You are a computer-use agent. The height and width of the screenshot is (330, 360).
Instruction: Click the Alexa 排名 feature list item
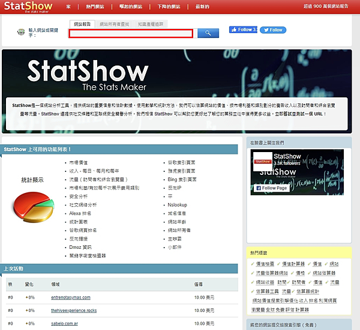coord(80,213)
